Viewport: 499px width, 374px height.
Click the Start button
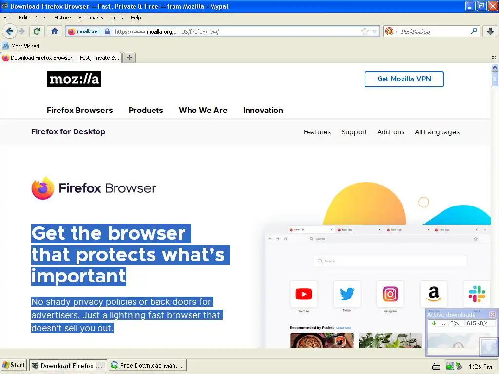[x=14, y=365]
